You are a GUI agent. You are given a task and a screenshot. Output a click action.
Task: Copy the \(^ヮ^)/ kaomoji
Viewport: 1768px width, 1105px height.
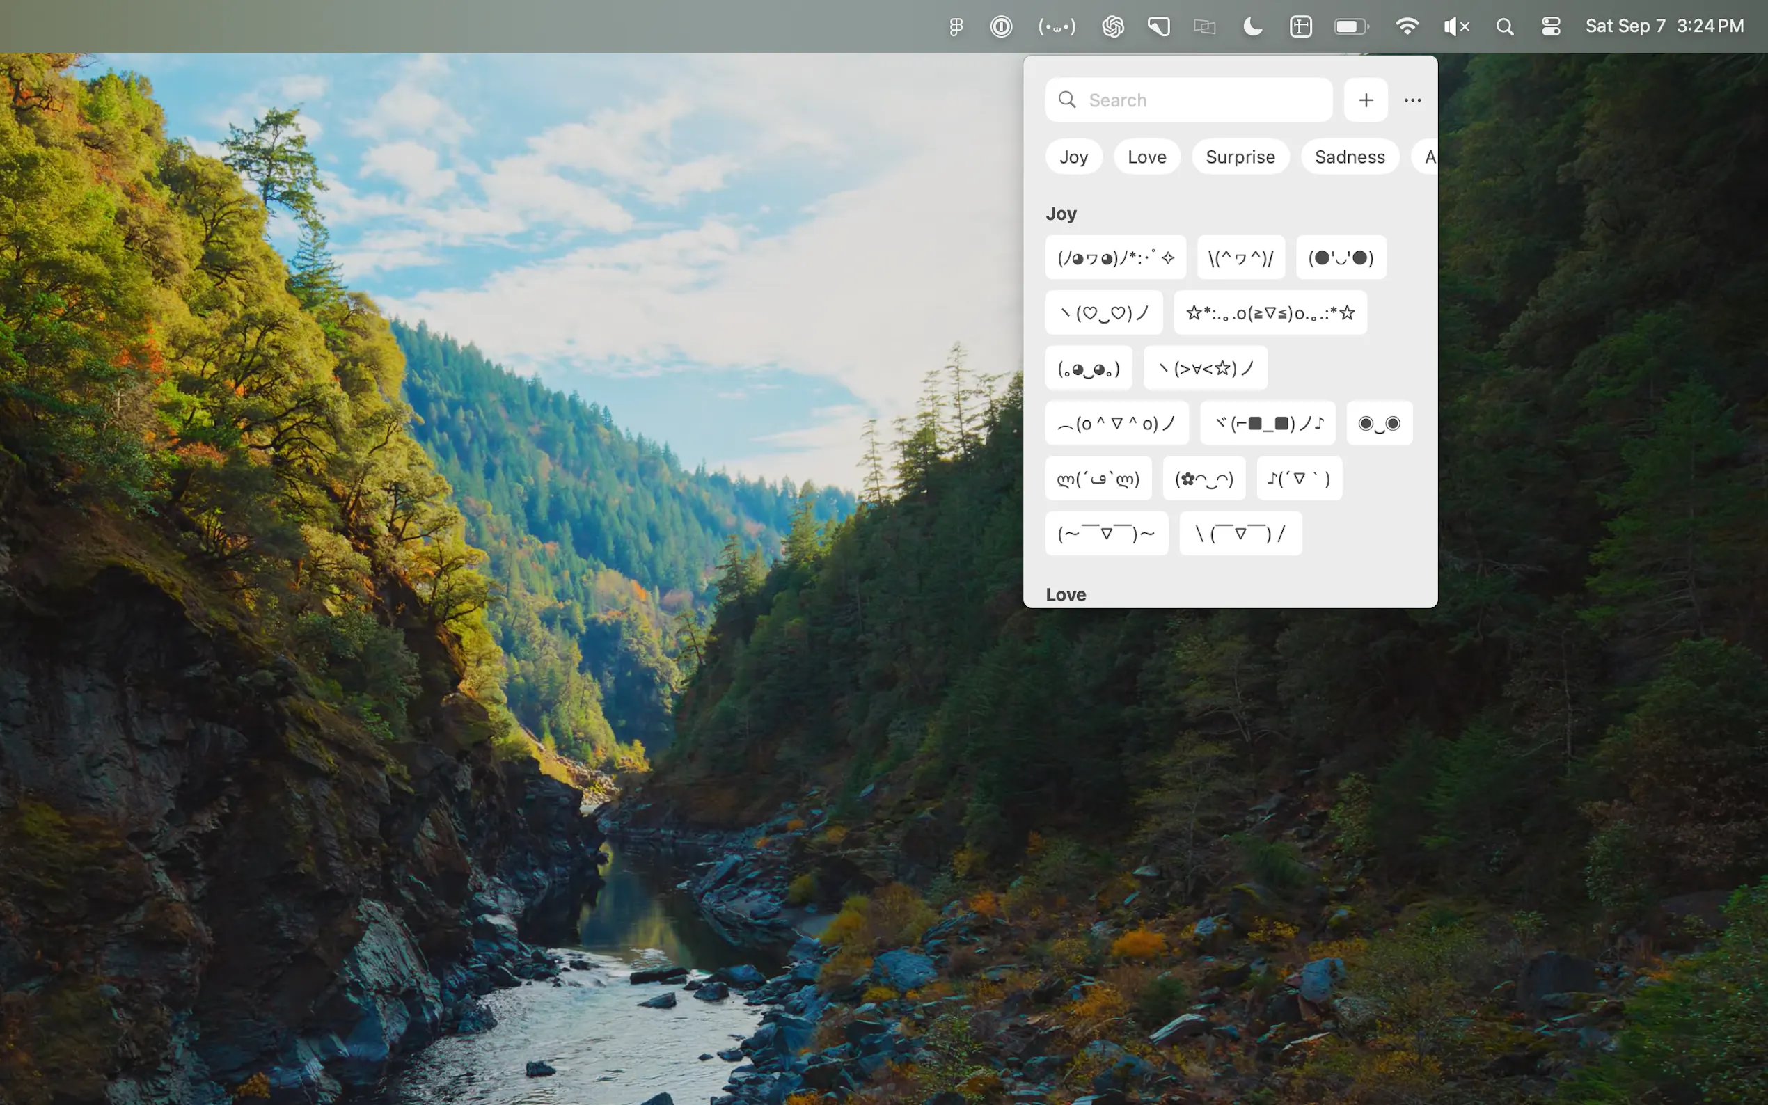(x=1240, y=258)
